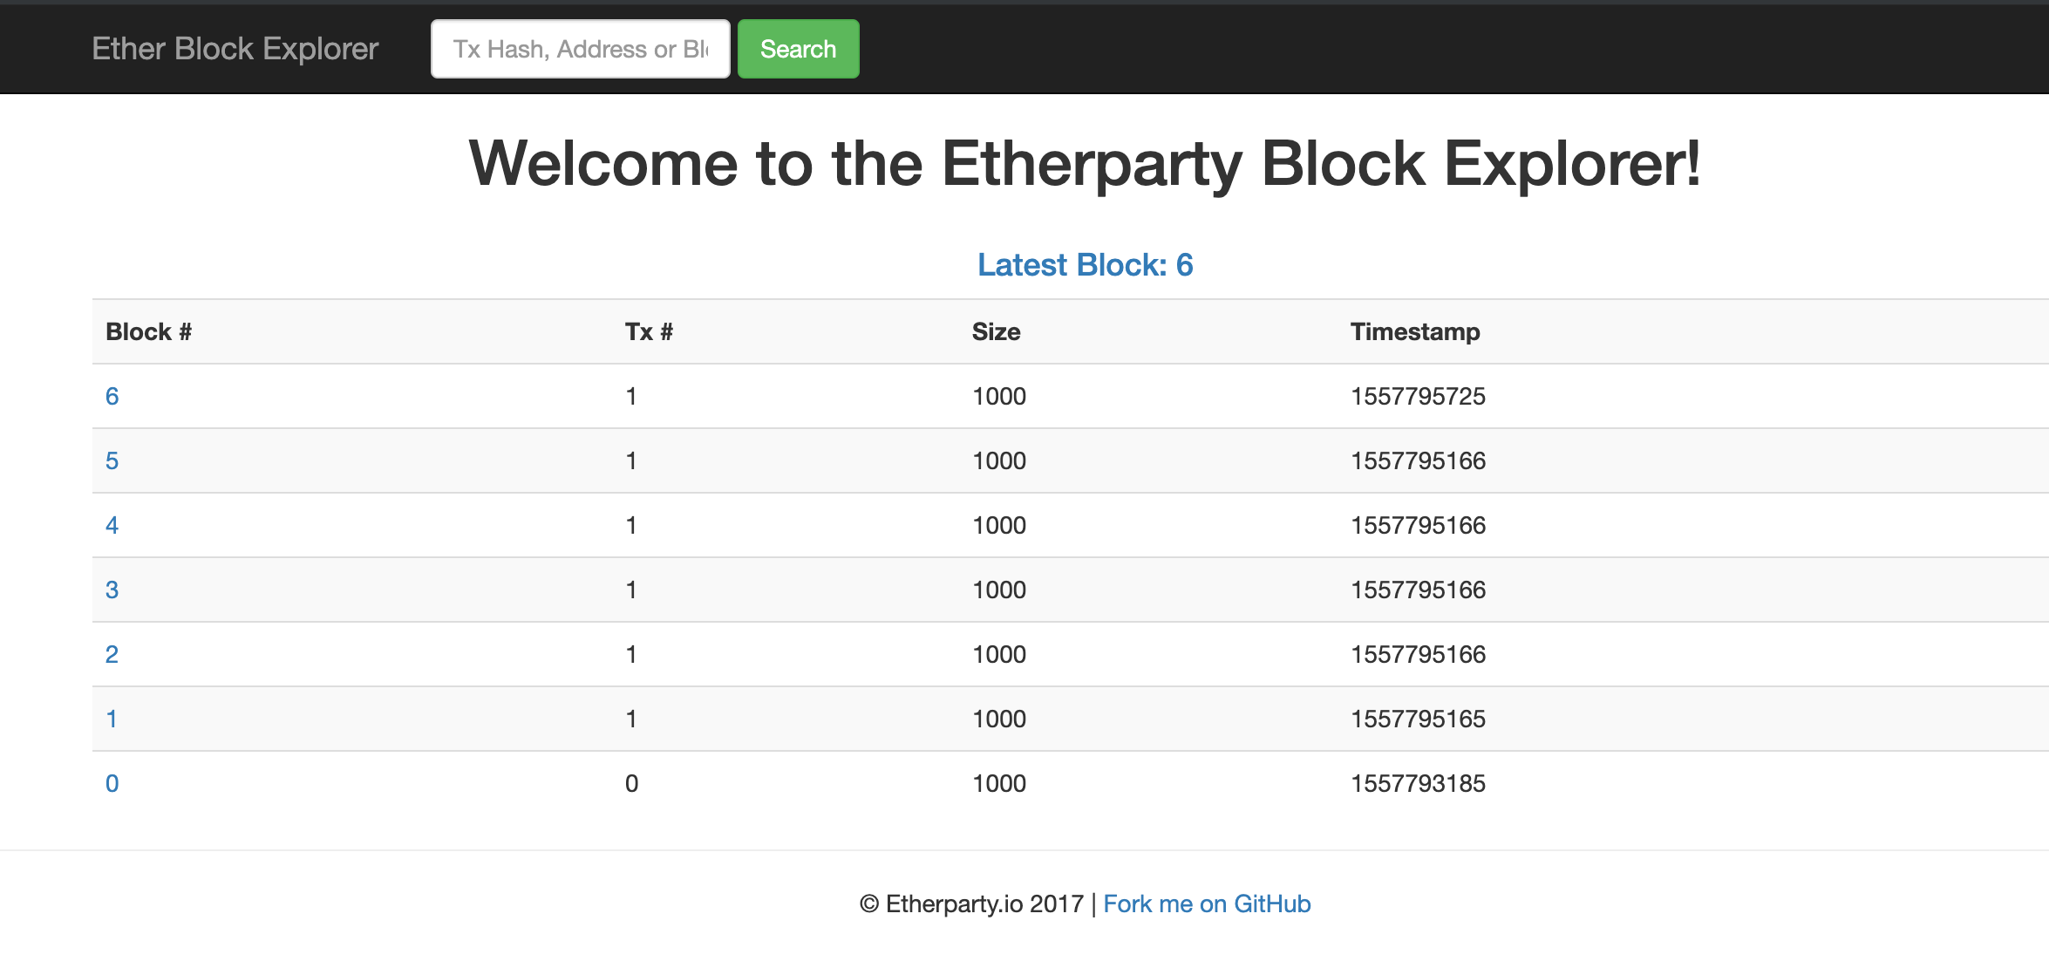Open block 6 details
Screen dimensions: 2049x975
pyautogui.click(x=112, y=396)
